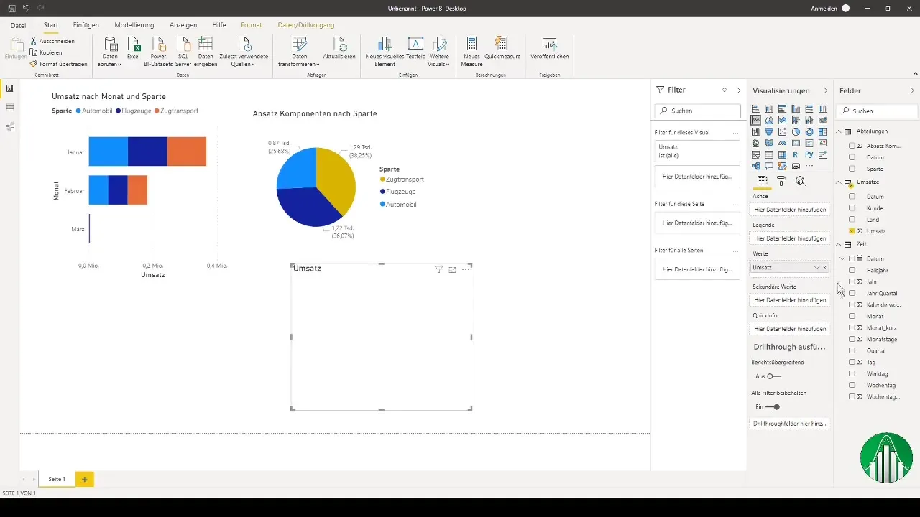The width and height of the screenshot is (920, 517).
Task: Switch to the Modellierung ribbon tab
Action: click(x=134, y=25)
